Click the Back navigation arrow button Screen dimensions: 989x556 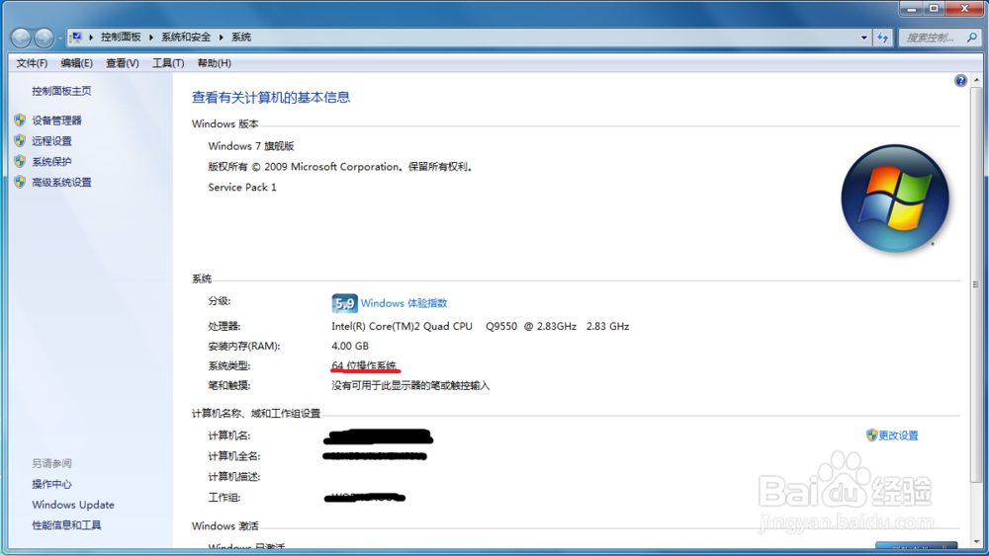click(x=21, y=39)
